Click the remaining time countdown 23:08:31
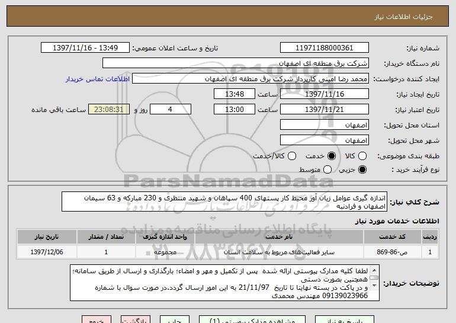Image resolution: width=456 pixels, height=323 pixels. (109, 110)
